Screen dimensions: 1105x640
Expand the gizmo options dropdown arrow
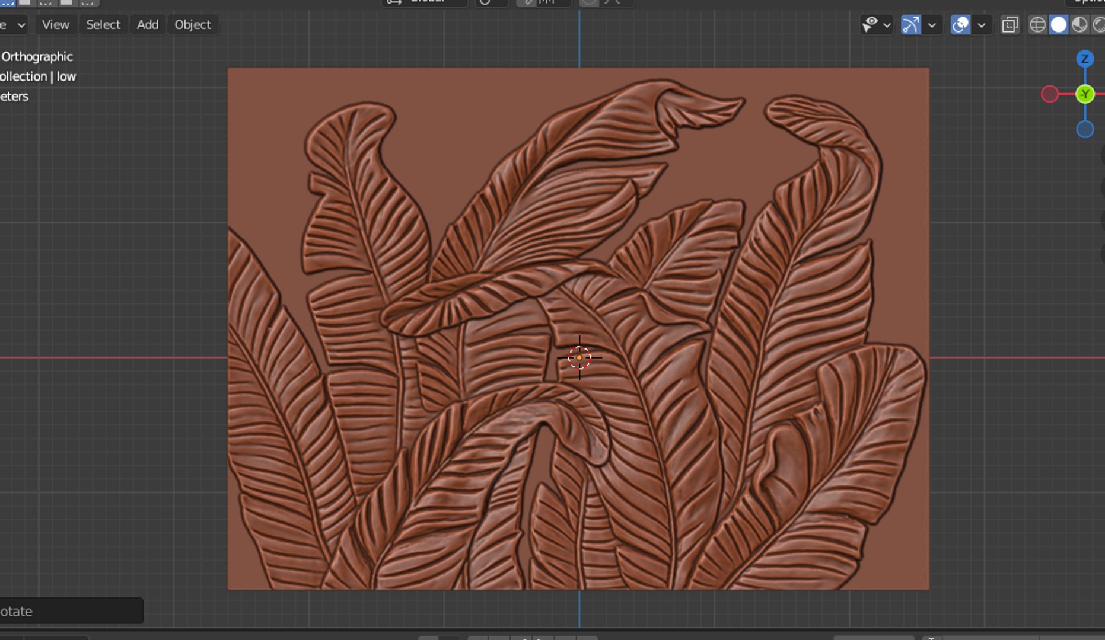[x=932, y=25]
